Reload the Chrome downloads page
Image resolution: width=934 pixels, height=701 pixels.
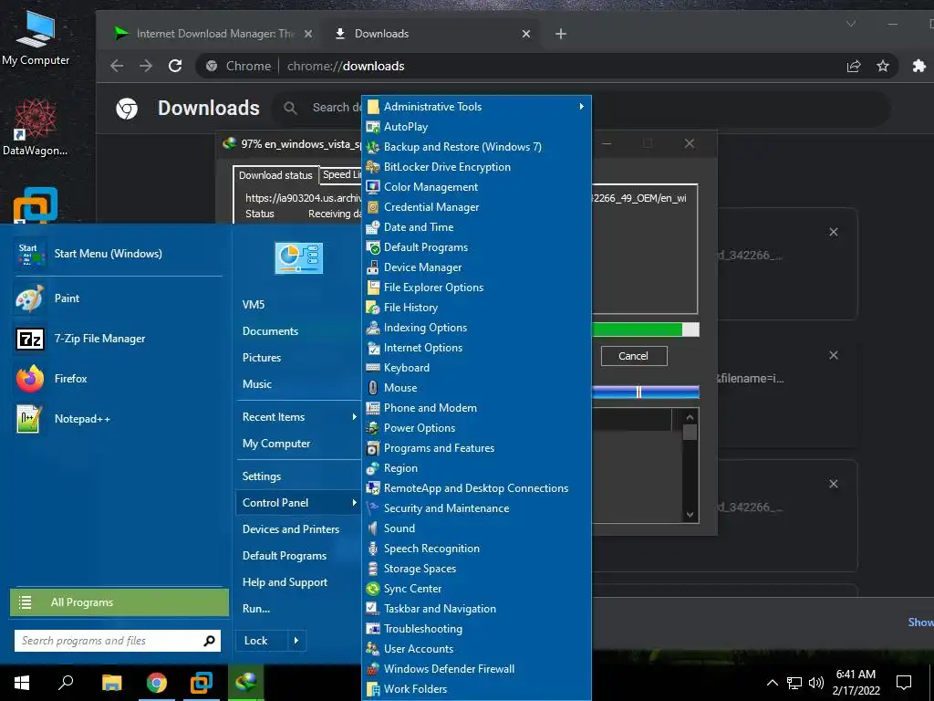(x=175, y=66)
